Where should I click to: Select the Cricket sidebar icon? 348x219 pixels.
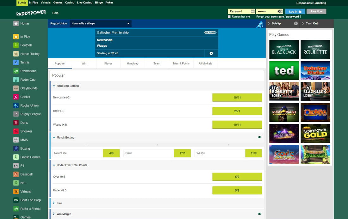pyautogui.click(x=16, y=97)
